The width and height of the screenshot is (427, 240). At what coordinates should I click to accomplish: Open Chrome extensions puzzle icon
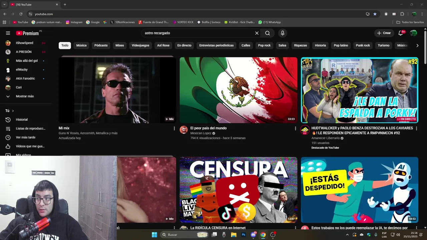tap(402, 14)
